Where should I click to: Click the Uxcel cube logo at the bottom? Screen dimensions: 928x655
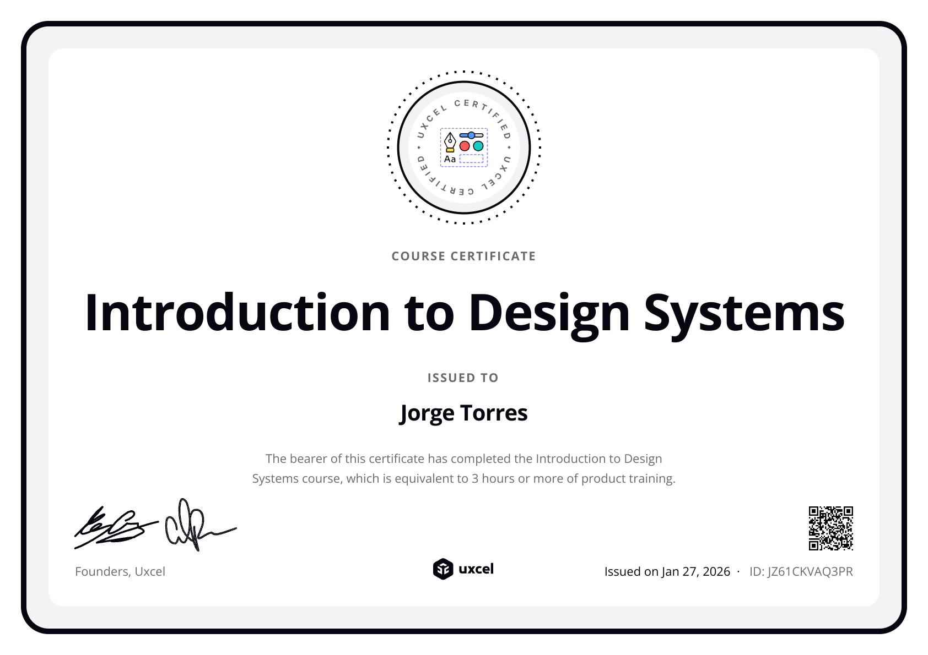point(442,570)
